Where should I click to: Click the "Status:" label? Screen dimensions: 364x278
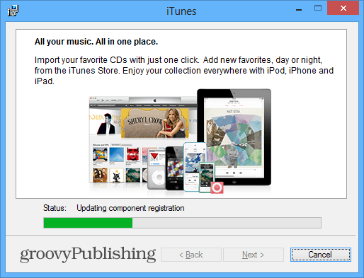click(55, 208)
